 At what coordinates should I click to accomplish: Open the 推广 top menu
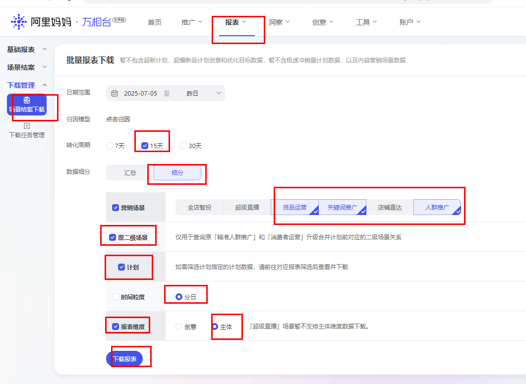(191, 22)
